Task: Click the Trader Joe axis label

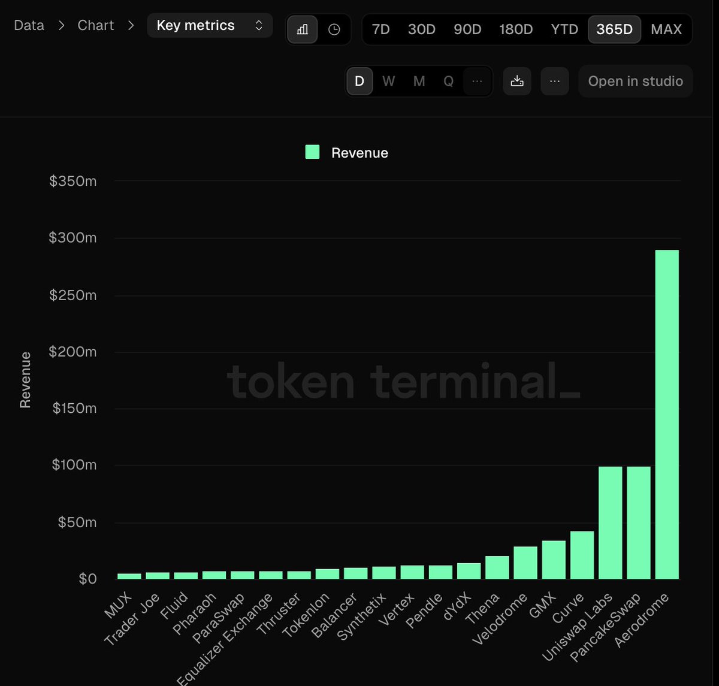Action: tap(132, 619)
